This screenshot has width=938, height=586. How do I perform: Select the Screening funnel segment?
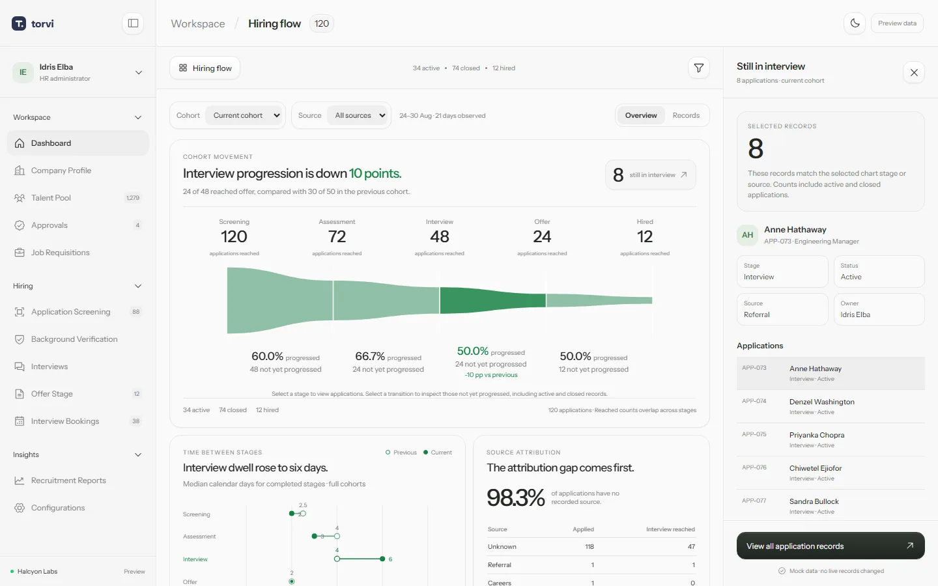pos(280,300)
